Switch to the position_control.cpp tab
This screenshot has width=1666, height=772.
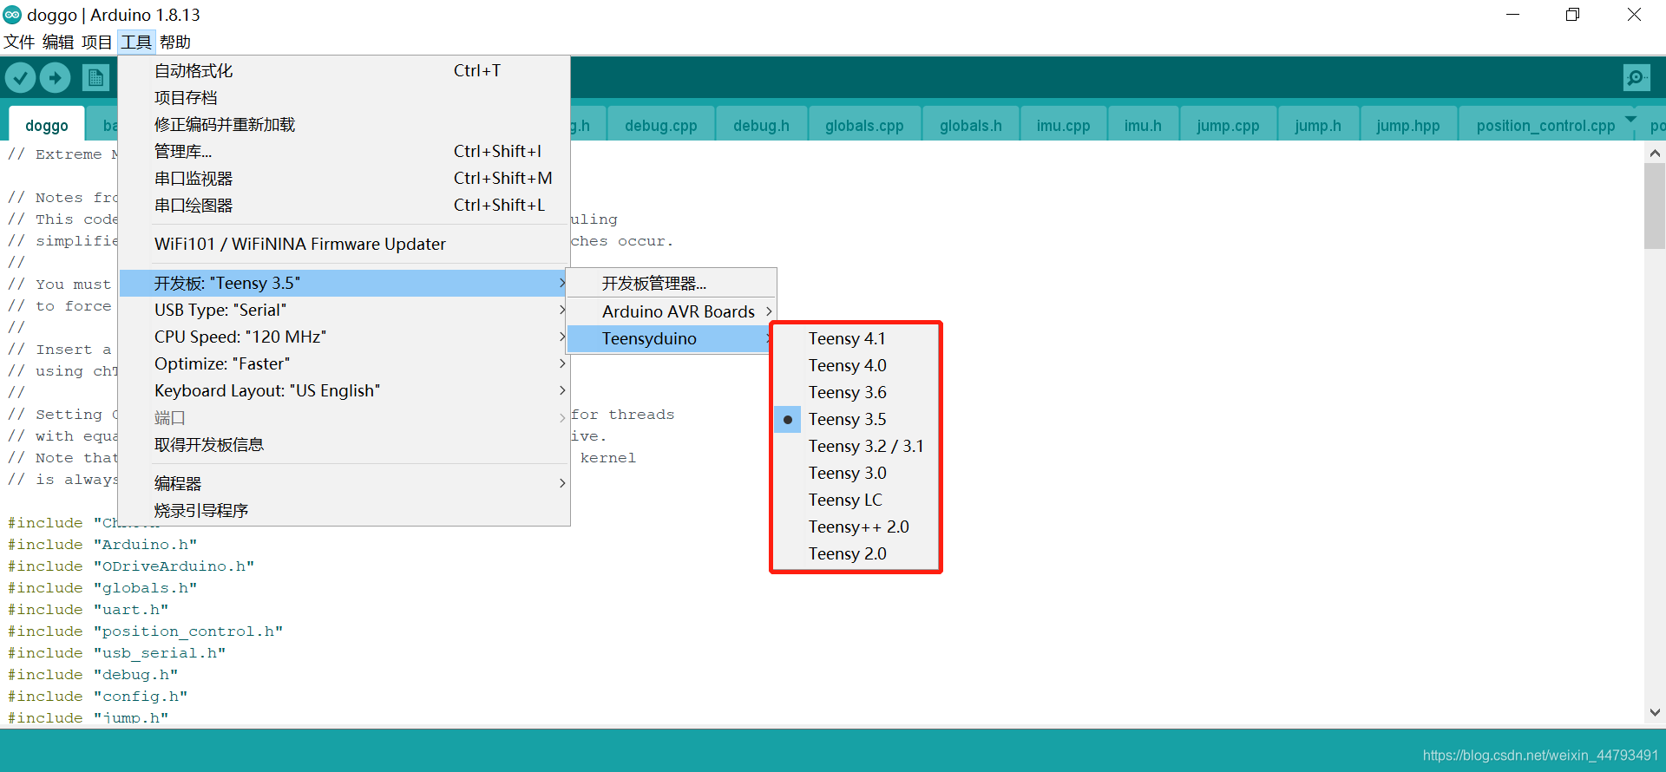(1545, 125)
